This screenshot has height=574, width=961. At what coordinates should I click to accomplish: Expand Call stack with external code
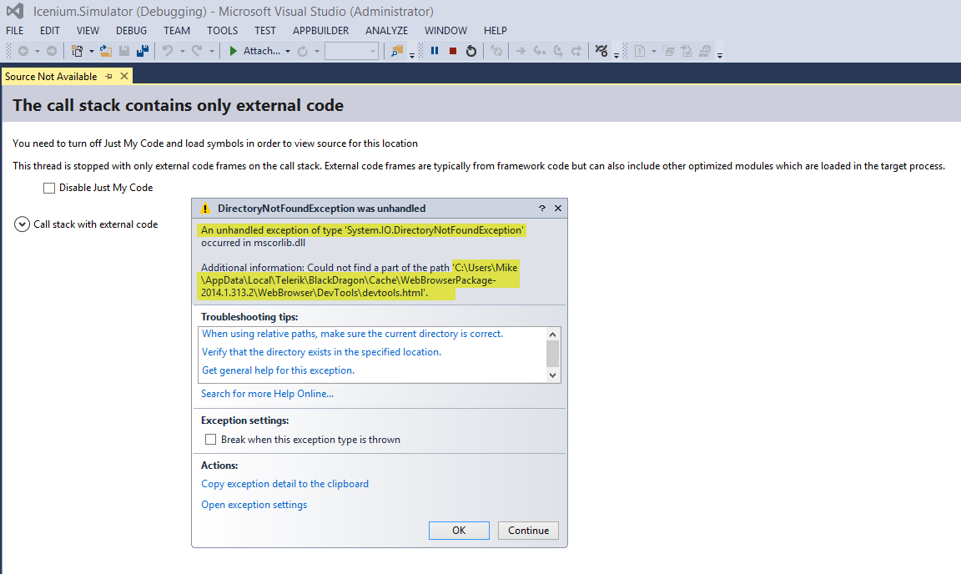click(x=22, y=224)
